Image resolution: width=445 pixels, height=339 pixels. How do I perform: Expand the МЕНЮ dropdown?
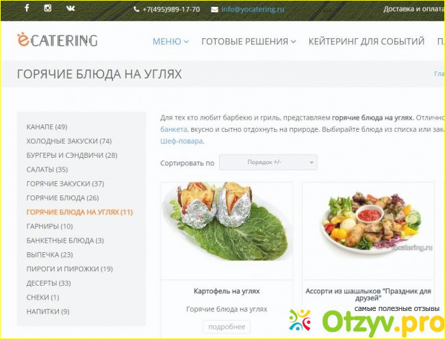point(170,42)
